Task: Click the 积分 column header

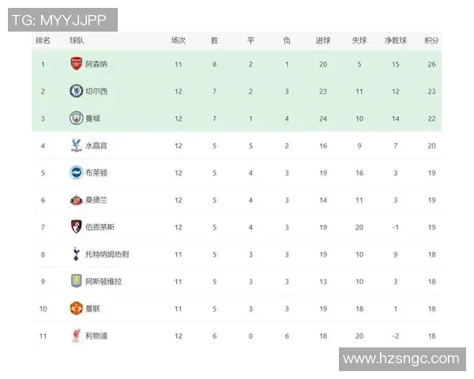Action: click(x=431, y=40)
